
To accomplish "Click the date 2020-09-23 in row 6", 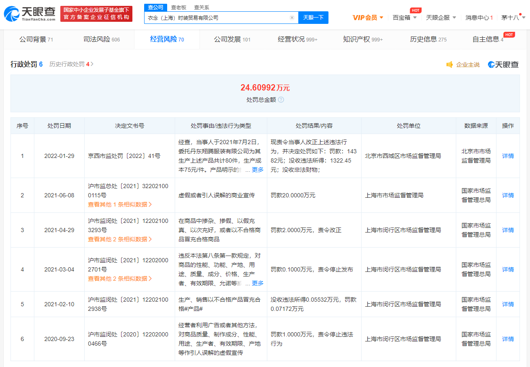I will pos(59,339).
